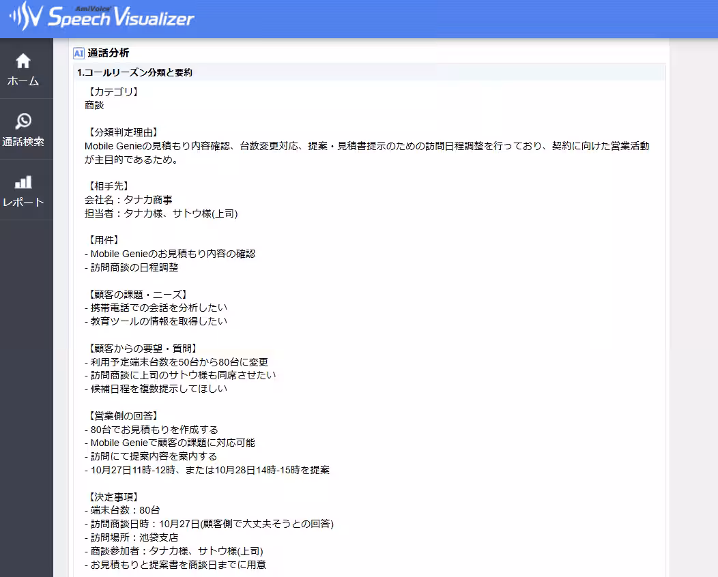
Task: Click the 【相手先】 label
Action: (x=108, y=186)
